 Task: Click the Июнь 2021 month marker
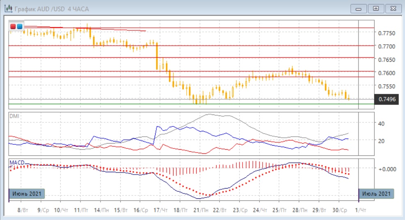26,193
